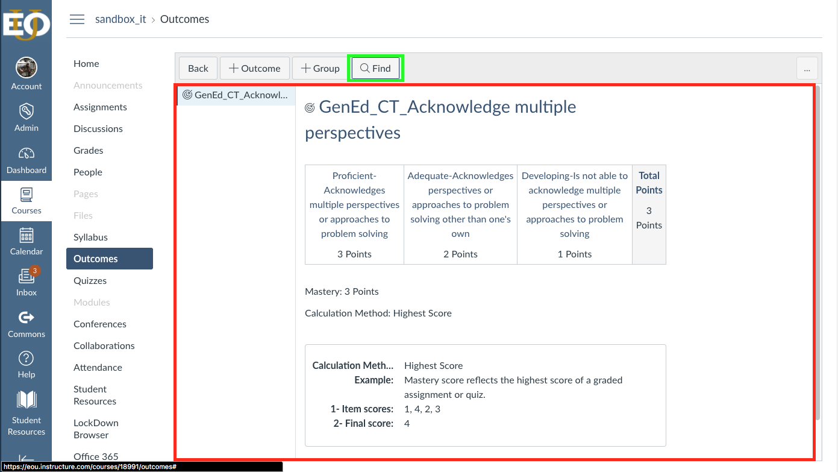Create a new Outcome
838x472 pixels.
[254, 68]
